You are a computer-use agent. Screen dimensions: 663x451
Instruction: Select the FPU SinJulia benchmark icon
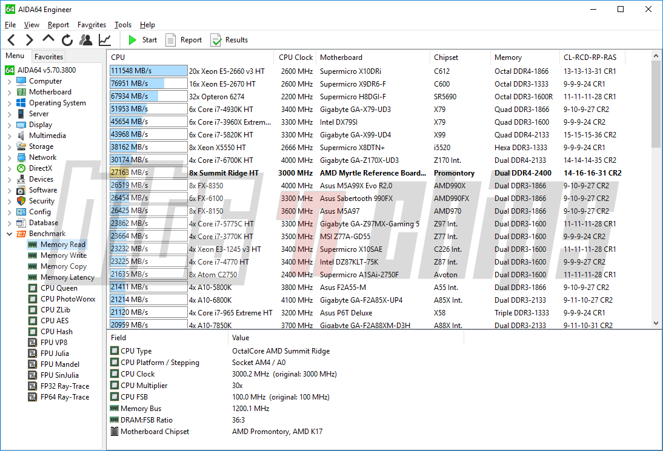click(x=33, y=375)
